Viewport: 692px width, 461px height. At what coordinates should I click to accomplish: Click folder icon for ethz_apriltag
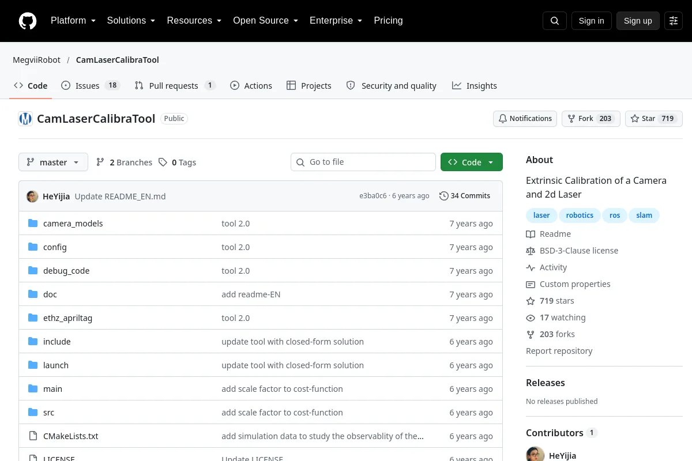click(x=33, y=318)
